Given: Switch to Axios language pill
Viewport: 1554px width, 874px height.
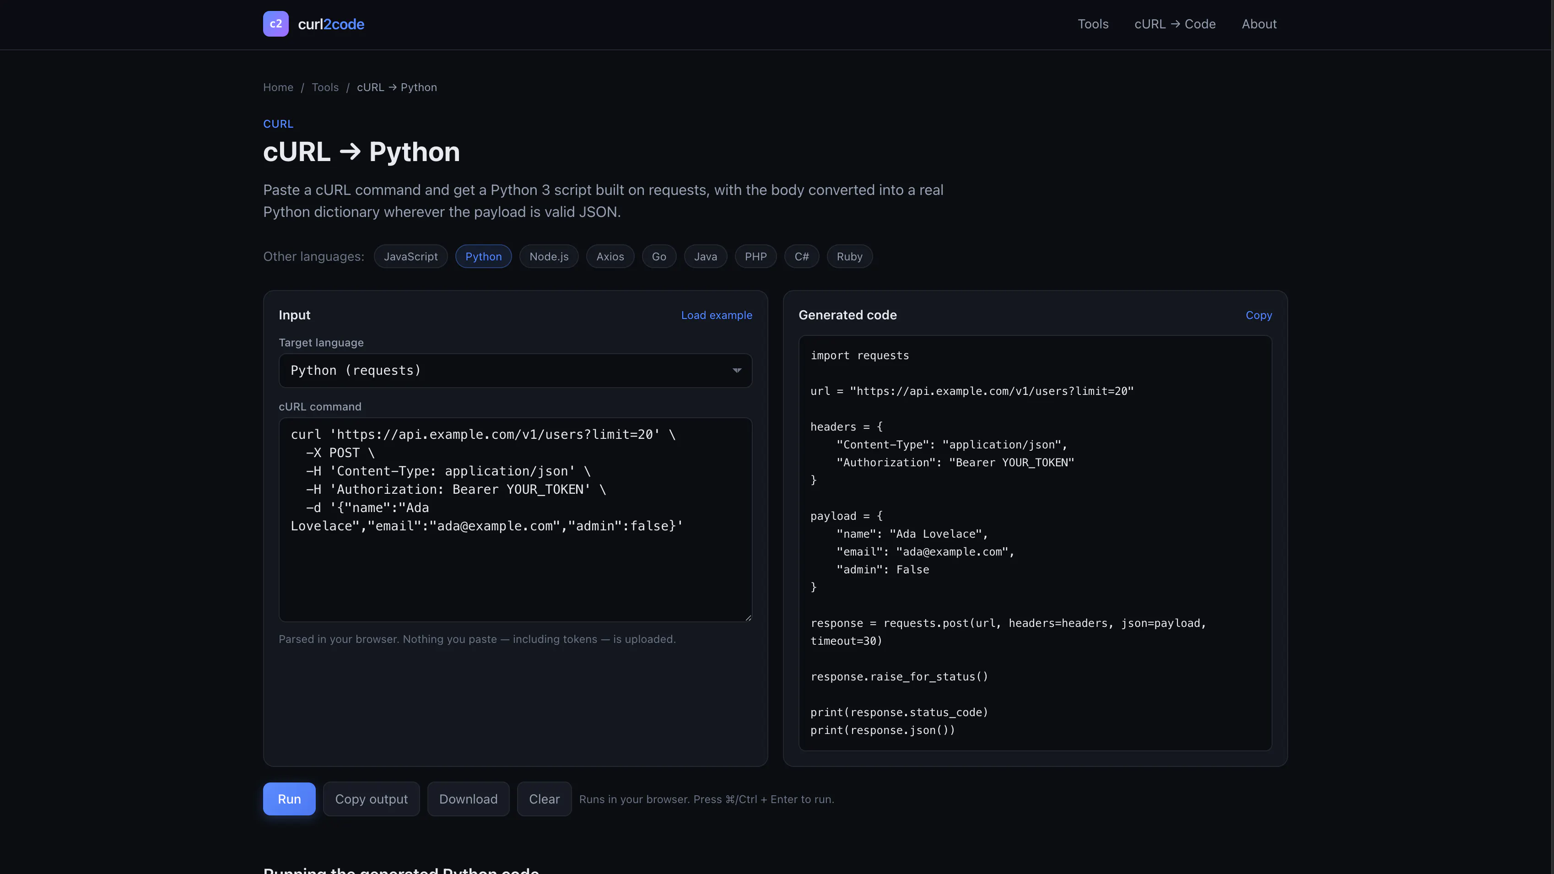Looking at the screenshot, I should [610, 256].
